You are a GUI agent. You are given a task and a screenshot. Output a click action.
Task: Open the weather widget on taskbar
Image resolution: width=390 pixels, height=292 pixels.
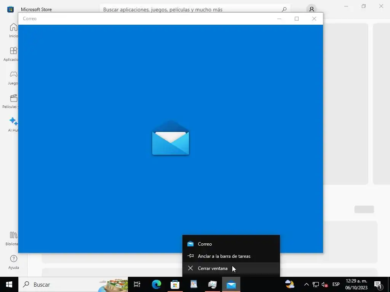pyautogui.click(x=290, y=284)
